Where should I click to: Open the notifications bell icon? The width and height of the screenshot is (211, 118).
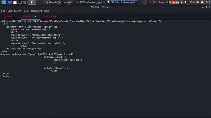click(185, 2)
